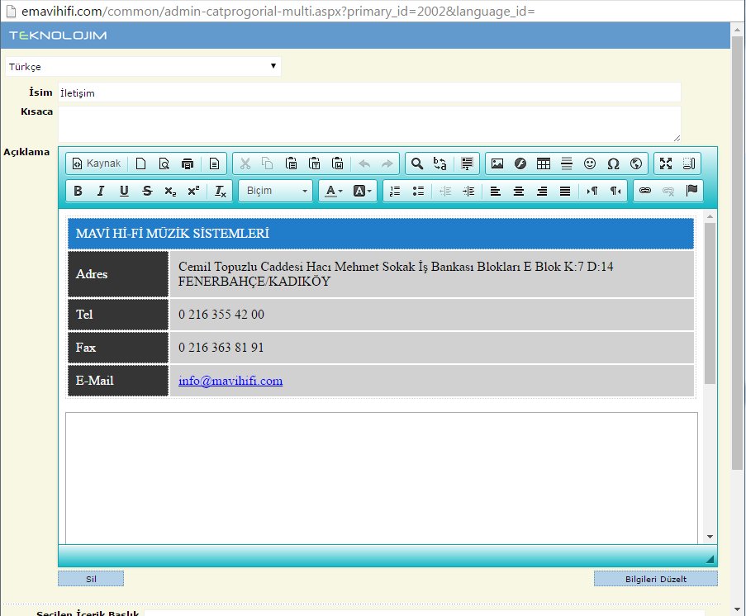The width and height of the screenshot is (746, 616).
Task: Insert special character Omega icon
Action: coord(613,163)
